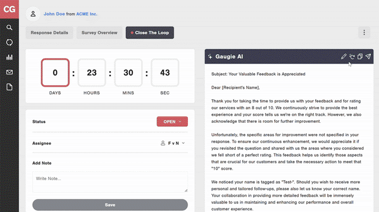
Task: Open the envelope mail icon in sidebar
Action: tap(9, 72)
